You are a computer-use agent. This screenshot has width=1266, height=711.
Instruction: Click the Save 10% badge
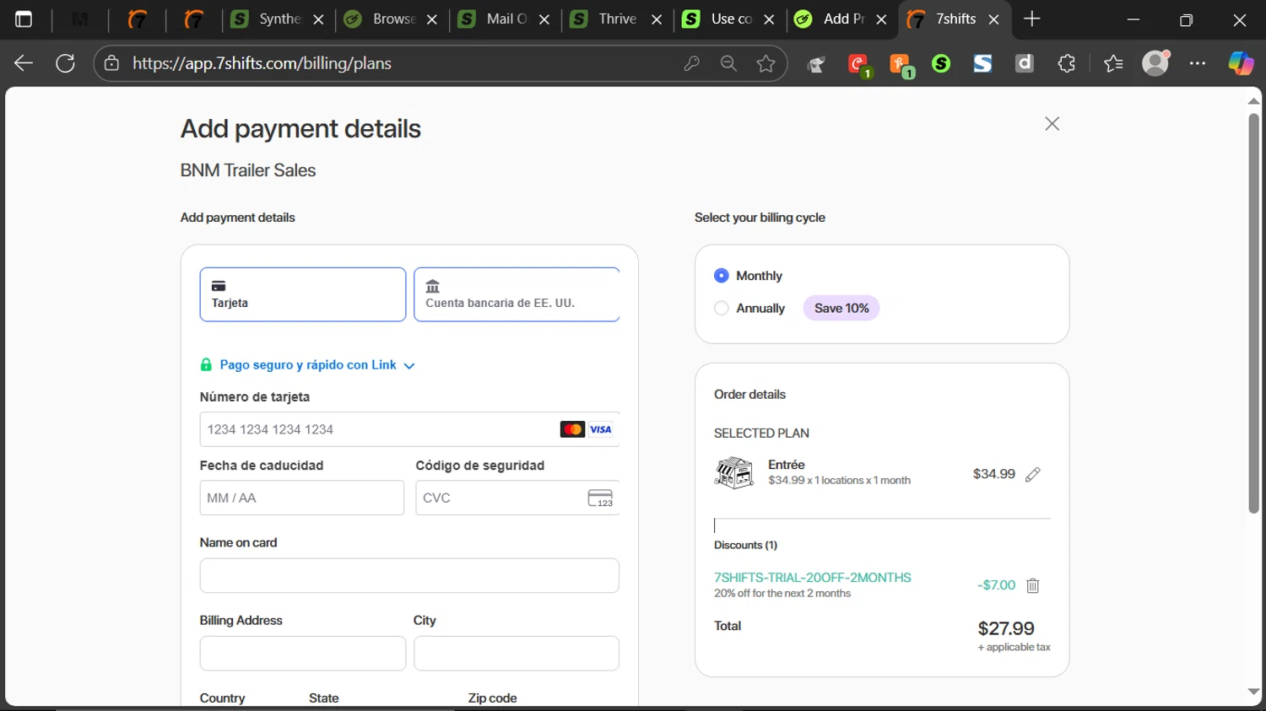coord(841,308)
